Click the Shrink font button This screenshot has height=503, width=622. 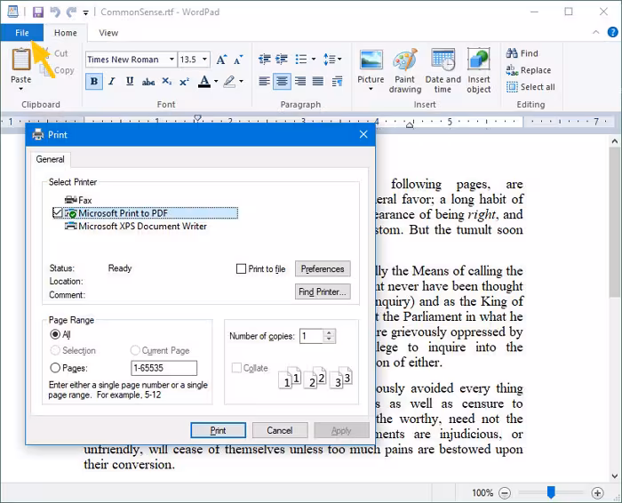[x=238, y=60]
